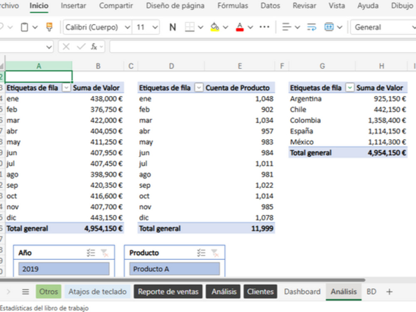416x312 pixels.
Task: Toggle multi-select on Producto slicer
Action: coord(201,253)
